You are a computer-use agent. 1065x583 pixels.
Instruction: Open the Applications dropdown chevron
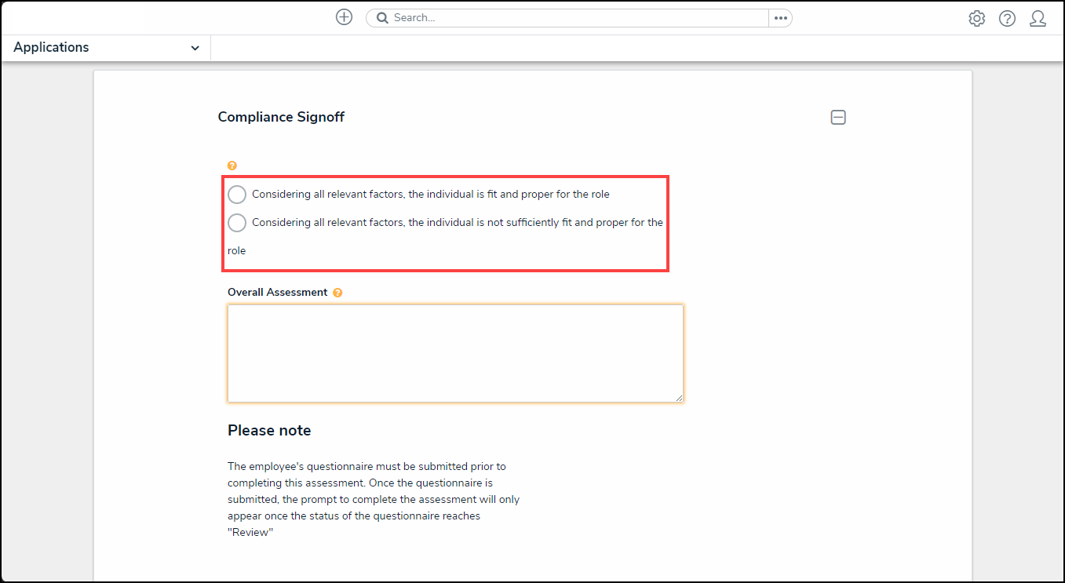195,47
